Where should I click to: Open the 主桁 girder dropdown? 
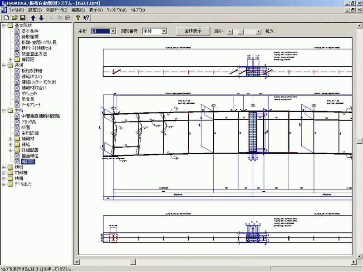coord(113,31)
